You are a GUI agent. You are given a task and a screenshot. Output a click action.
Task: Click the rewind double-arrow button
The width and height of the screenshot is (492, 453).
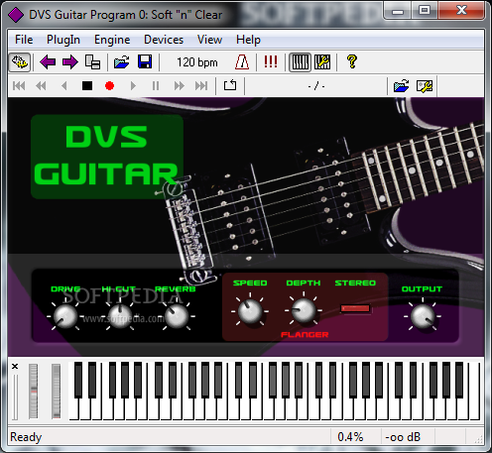click(x=41, y=86)
